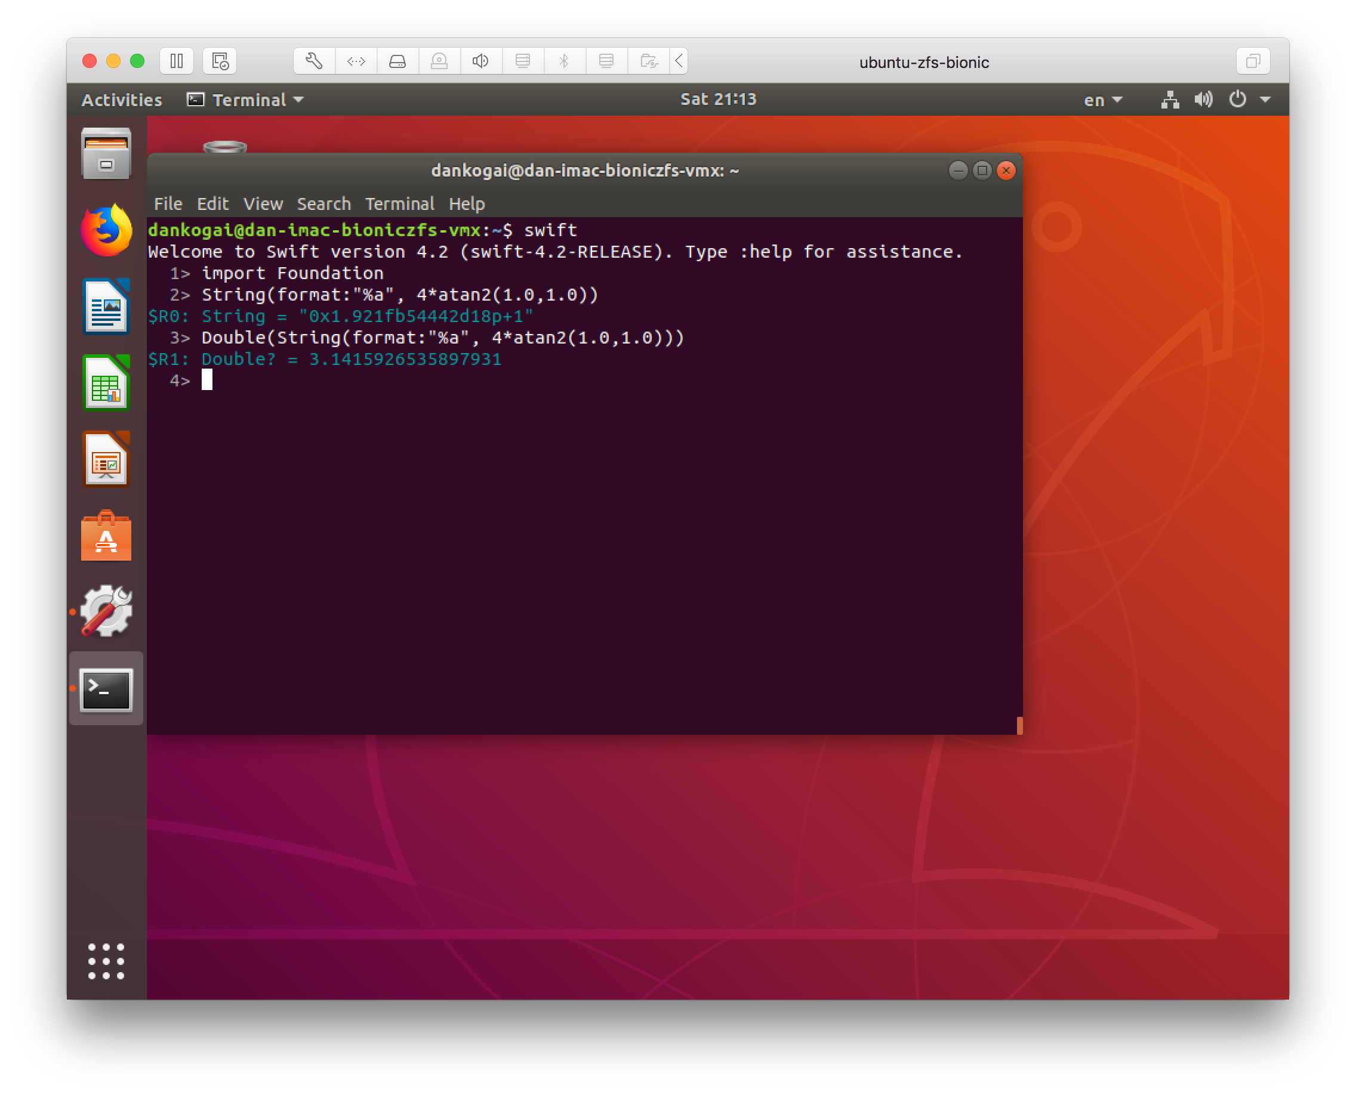The width and height of the screenshot is (1356, 1095).
Task: Show all applications grid
Action: [x=106, y=961]
